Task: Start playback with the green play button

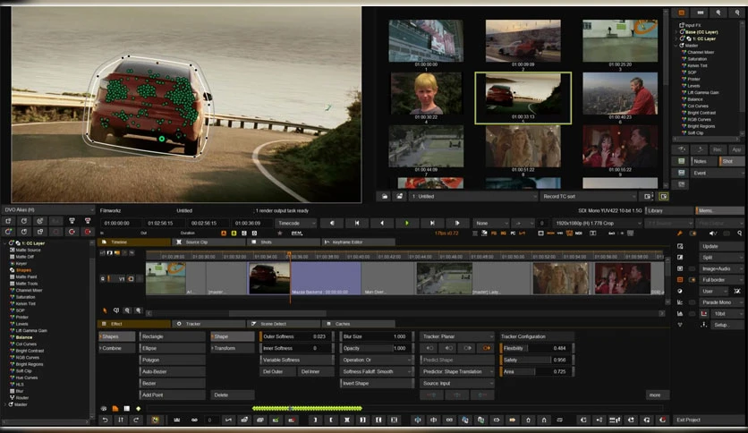Action: 406,223
